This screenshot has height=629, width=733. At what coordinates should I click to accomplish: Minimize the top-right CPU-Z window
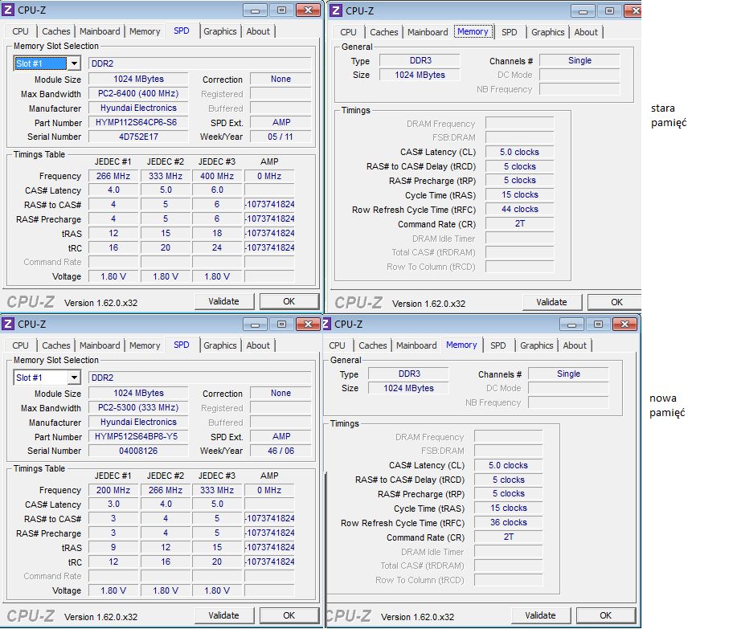583,10
